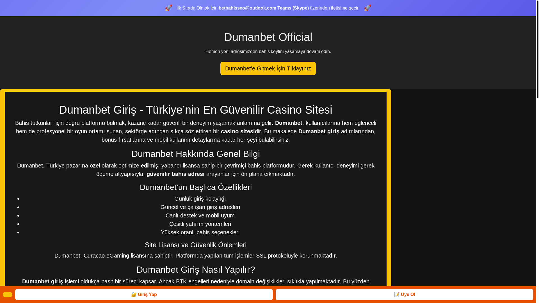Screen dimensions: 539x303
Task: Click the 'Güncel ve çalışan giriş adresleri' item
Action: pos(200,207)
